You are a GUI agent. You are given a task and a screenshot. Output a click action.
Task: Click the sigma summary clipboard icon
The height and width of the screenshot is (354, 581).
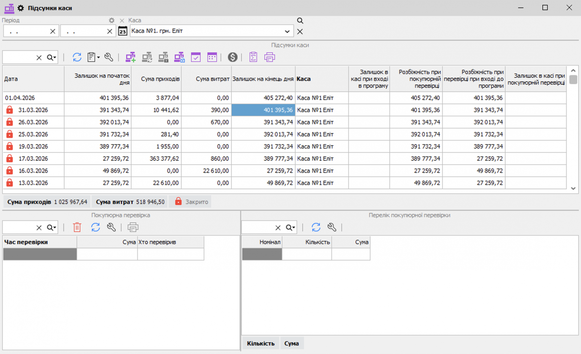point(253,57)
